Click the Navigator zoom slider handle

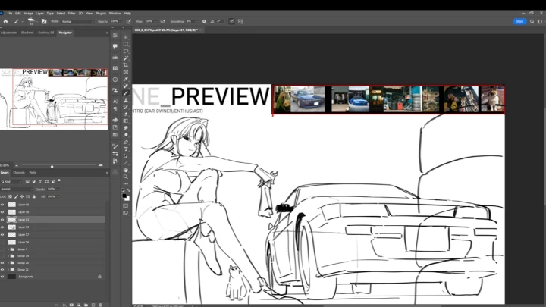point(52,166)
